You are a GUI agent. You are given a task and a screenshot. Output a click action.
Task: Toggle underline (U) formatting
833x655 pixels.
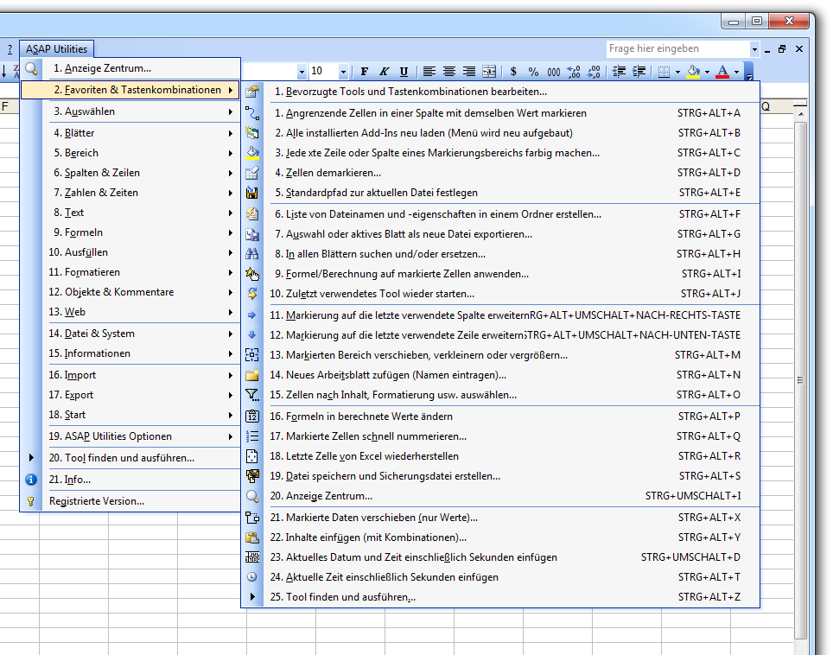click(x=404, y=71)
